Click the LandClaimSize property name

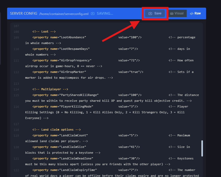73,147
